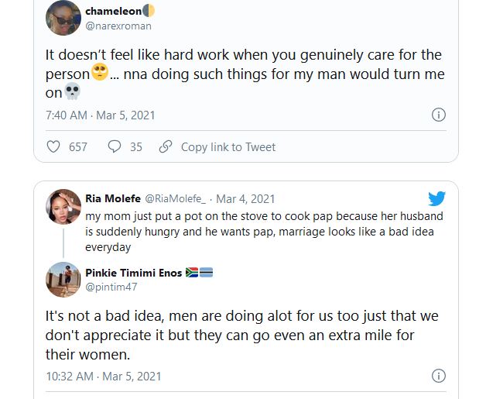486x399 pixels.
Task: Open Pinkie Timimi Enos's avatar
Action: click(x=63, y=280)
